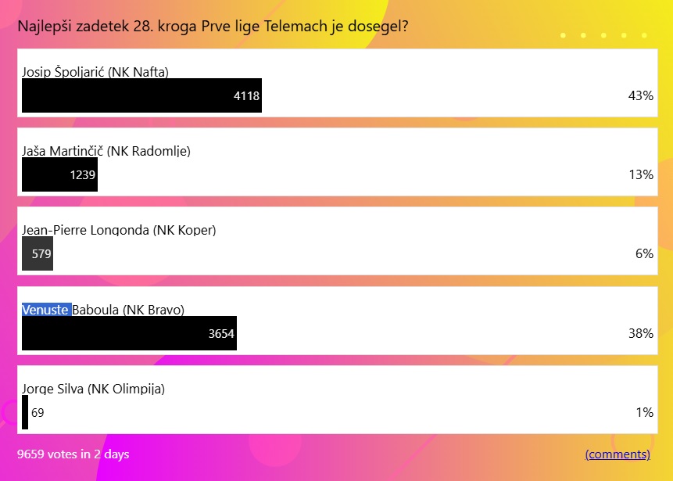Select the Josip Špoljarić (NK Nafta) option
Screen dimensions: 673x481
(x=95, y=72)
